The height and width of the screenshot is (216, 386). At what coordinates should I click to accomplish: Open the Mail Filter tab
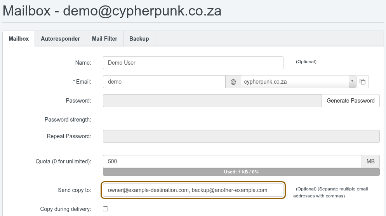[104, 39]
